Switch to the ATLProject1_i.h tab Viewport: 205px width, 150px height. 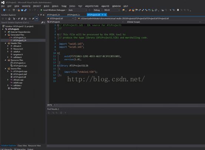click(x=54, y=15)
